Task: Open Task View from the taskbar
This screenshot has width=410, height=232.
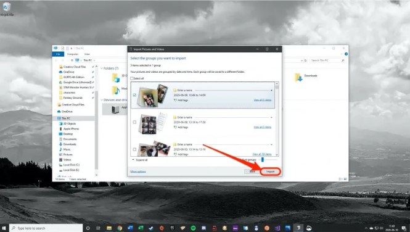Action: pyautogui.click(x=98, y=228)
